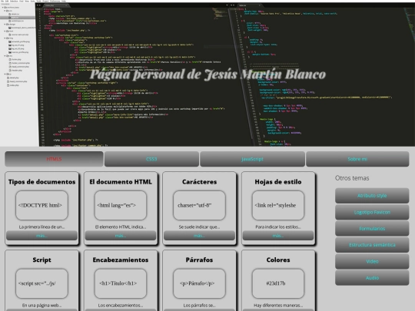Click the text Los párrafos se...

pos(199,305)
